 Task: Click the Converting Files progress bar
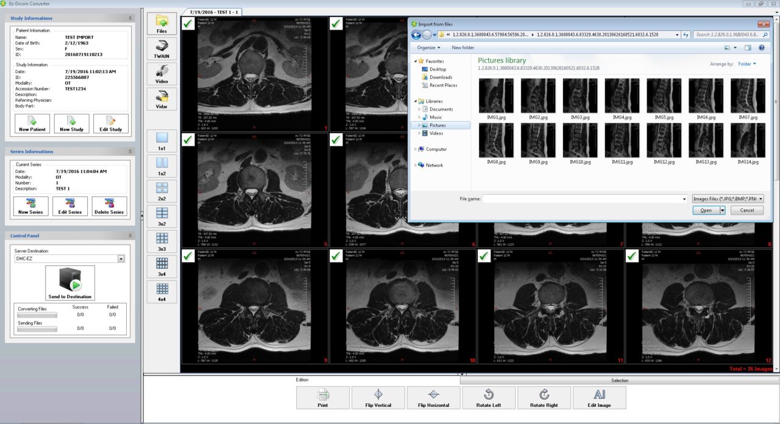(38, 314)
